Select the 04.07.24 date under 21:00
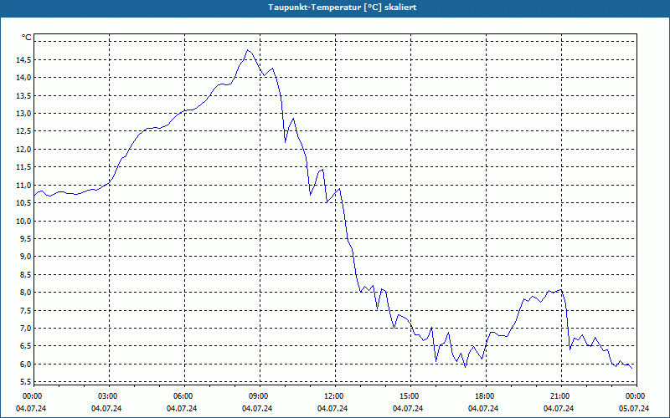Image resolution: width=670 pixels, height=418 pixels. click(559, 409)
